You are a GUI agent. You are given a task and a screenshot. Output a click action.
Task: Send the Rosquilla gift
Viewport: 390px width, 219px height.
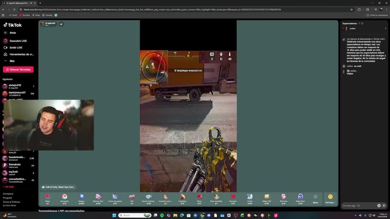point(64,199)
